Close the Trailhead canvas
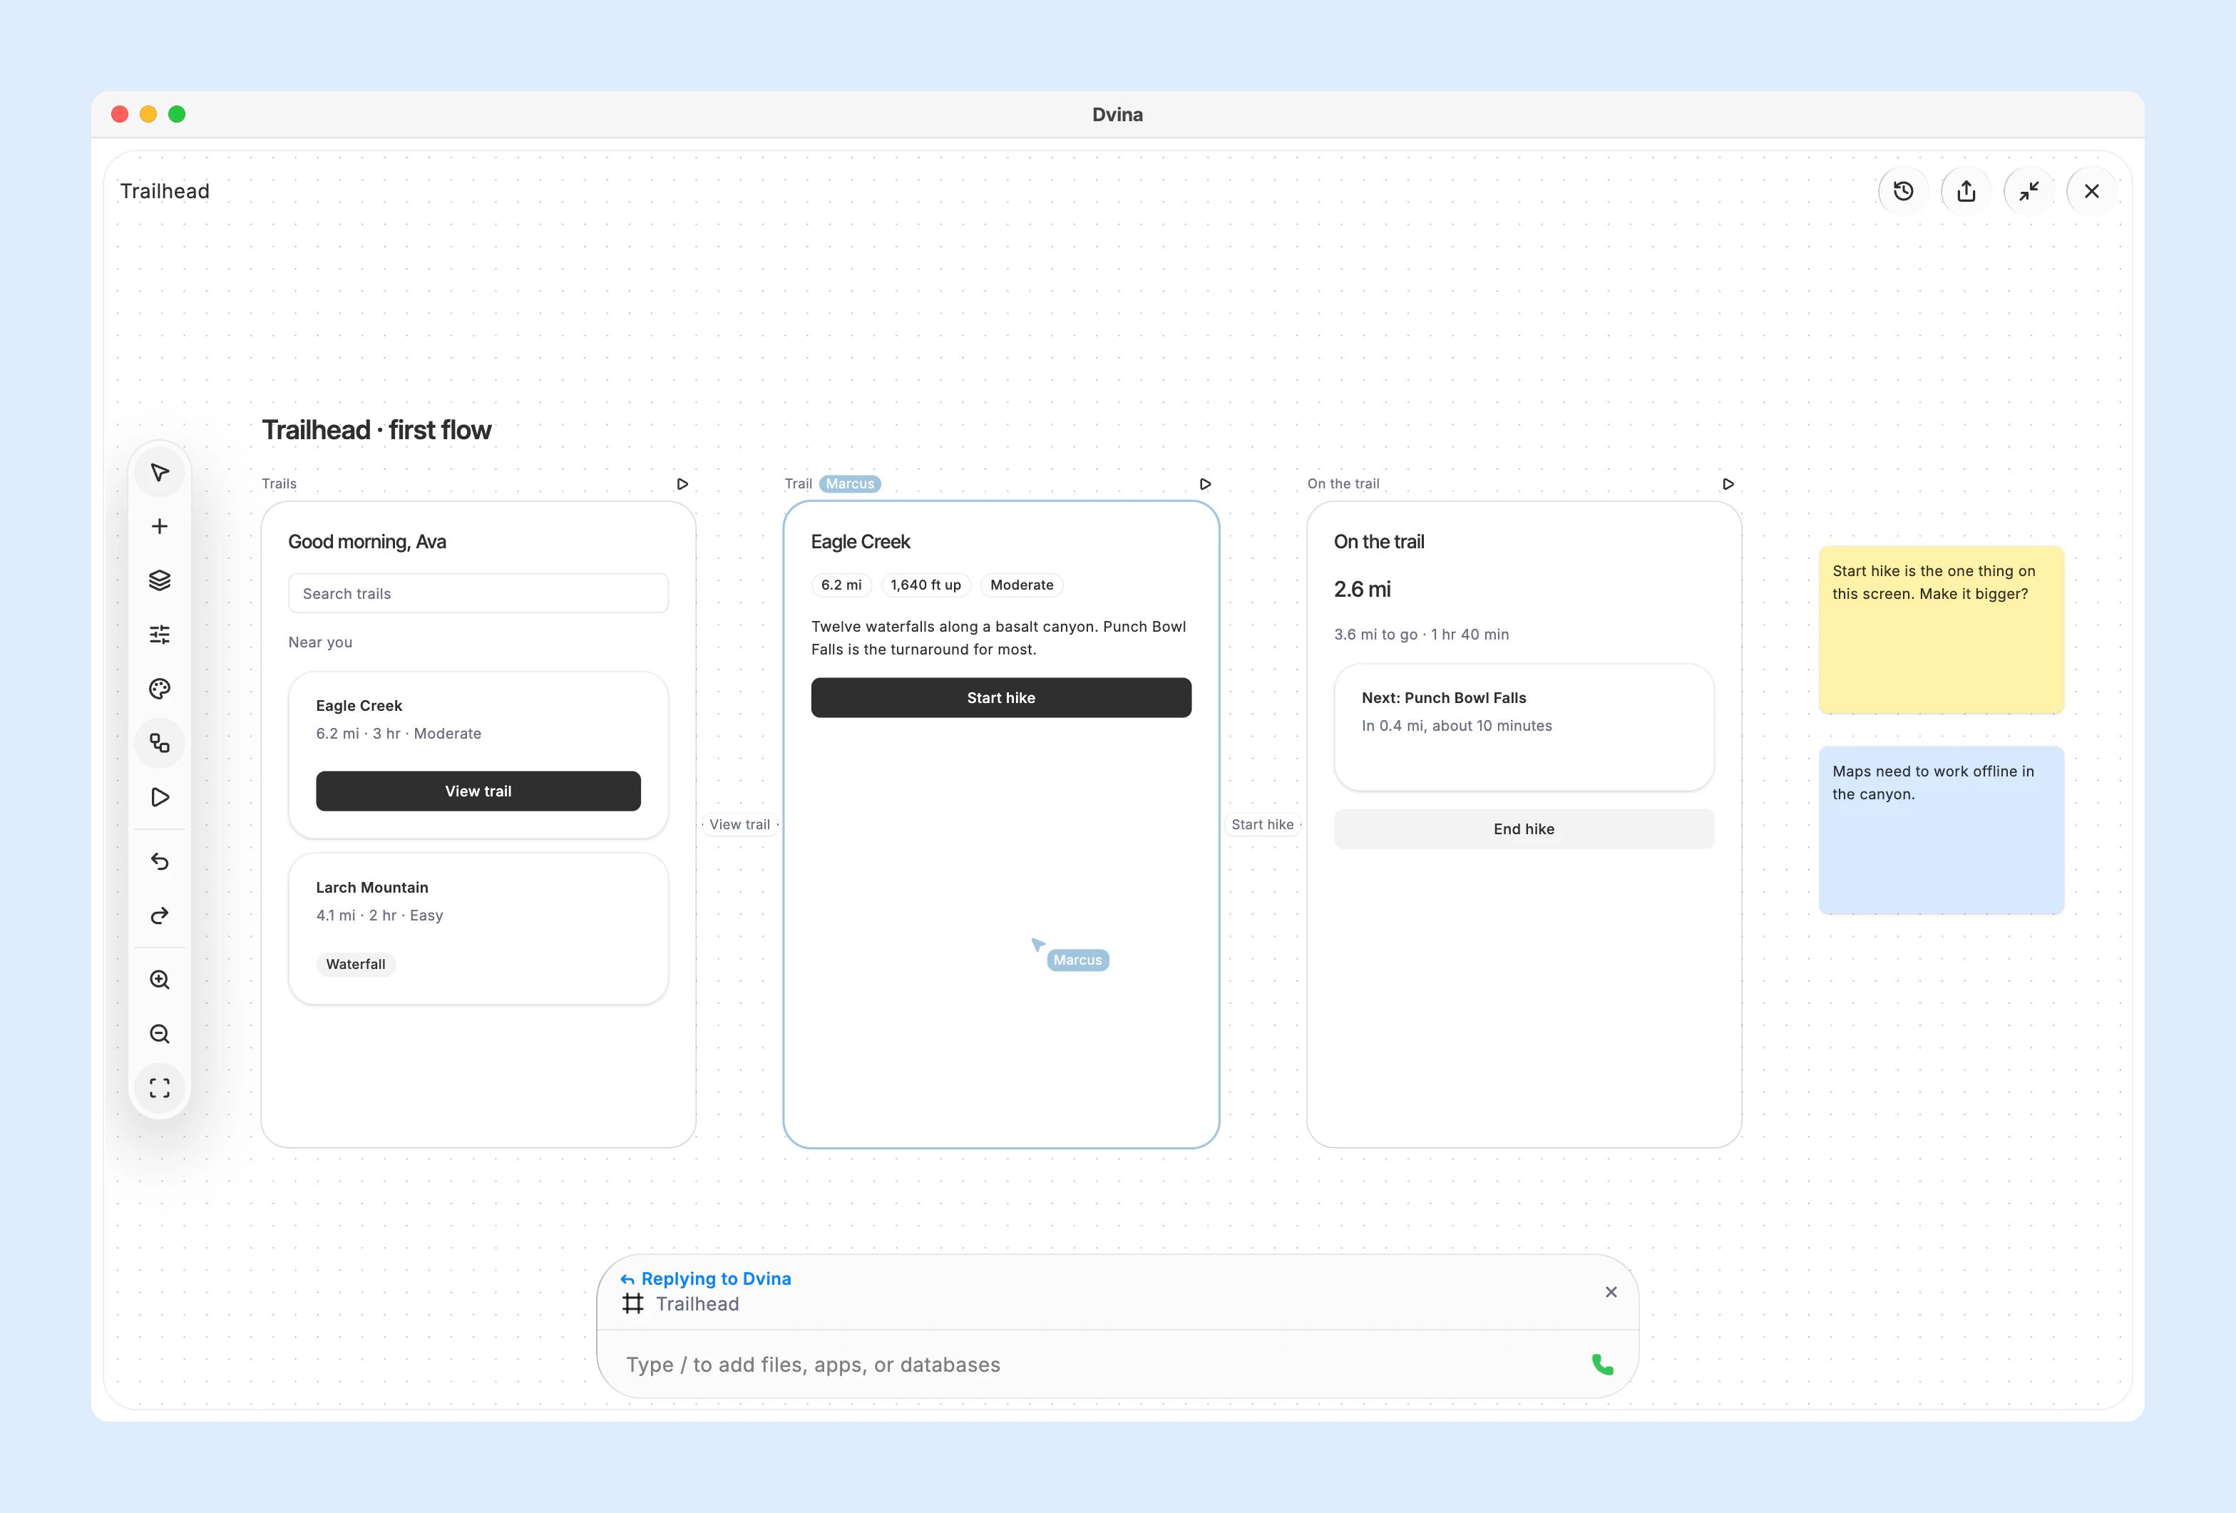The width and height of the screenshot is (2236, 1513). coord(2092,191)
